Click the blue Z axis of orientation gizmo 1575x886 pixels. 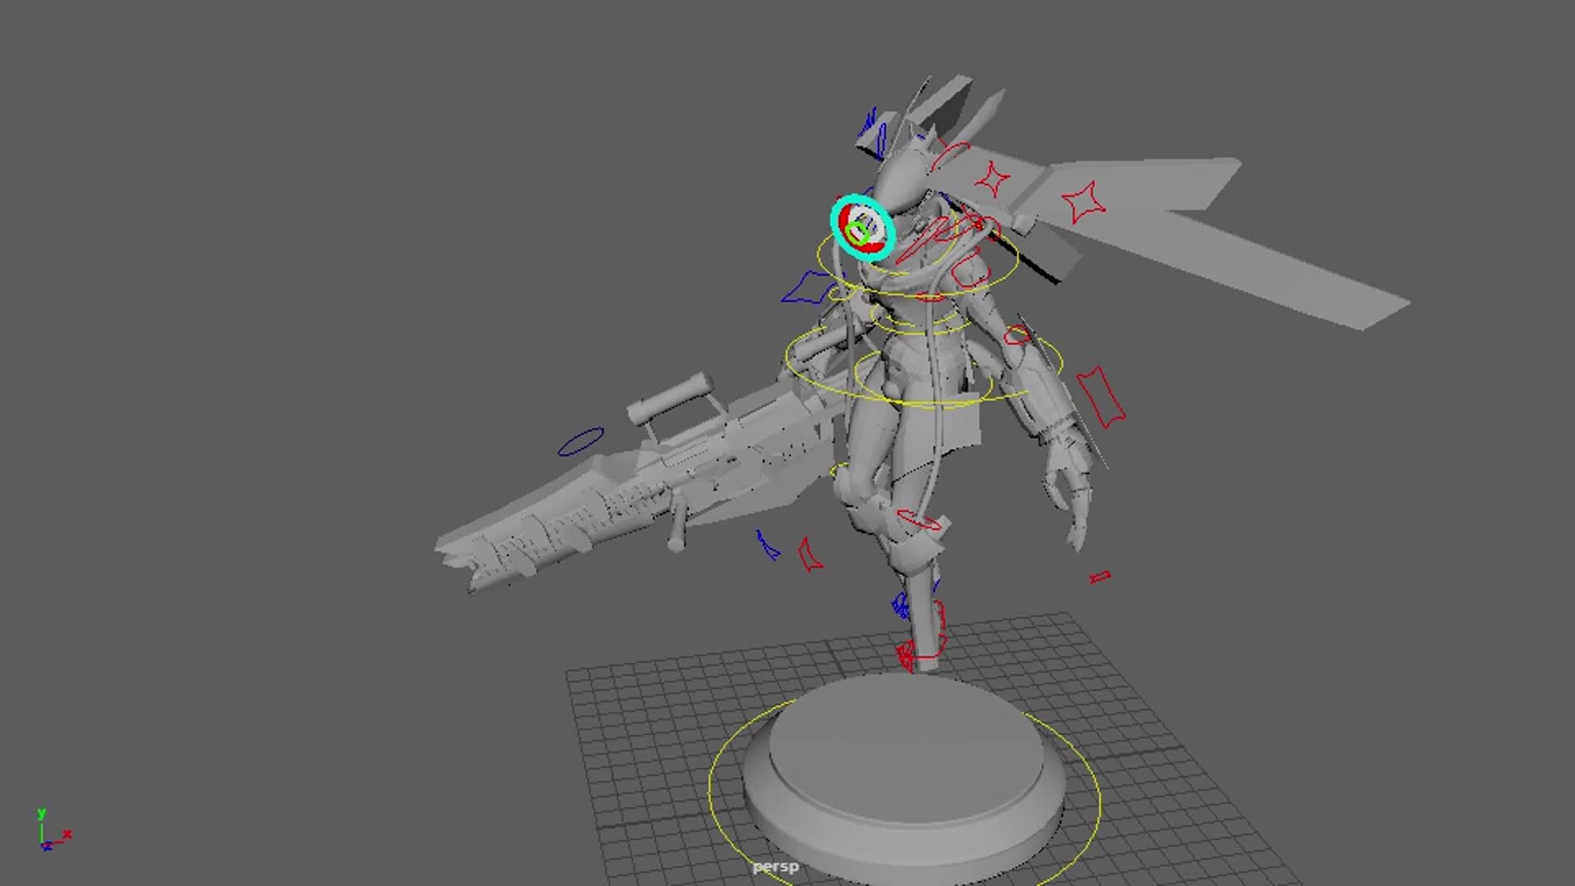point(47,848)
